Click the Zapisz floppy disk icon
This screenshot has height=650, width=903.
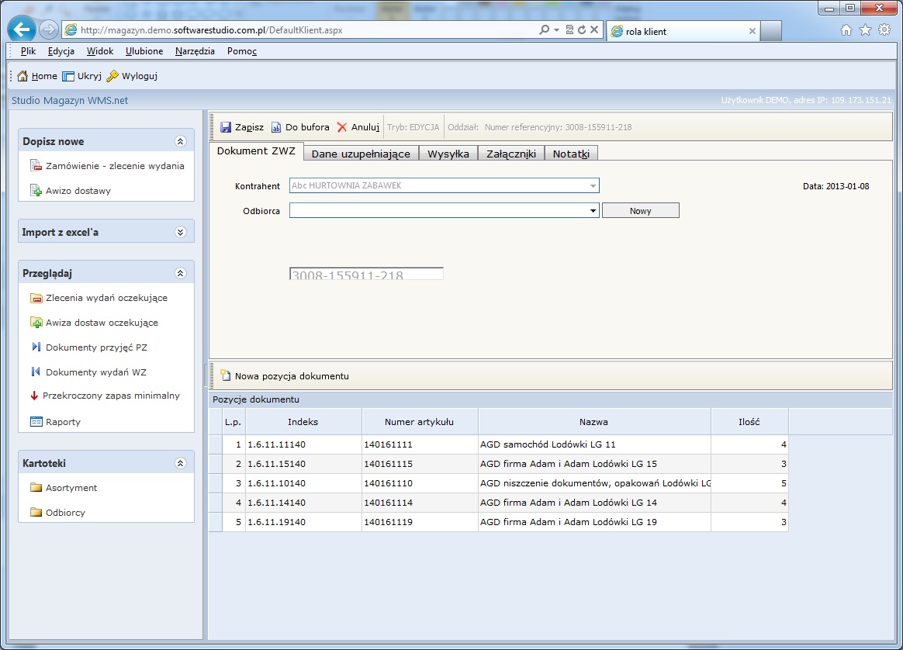[x=226, y=127]
